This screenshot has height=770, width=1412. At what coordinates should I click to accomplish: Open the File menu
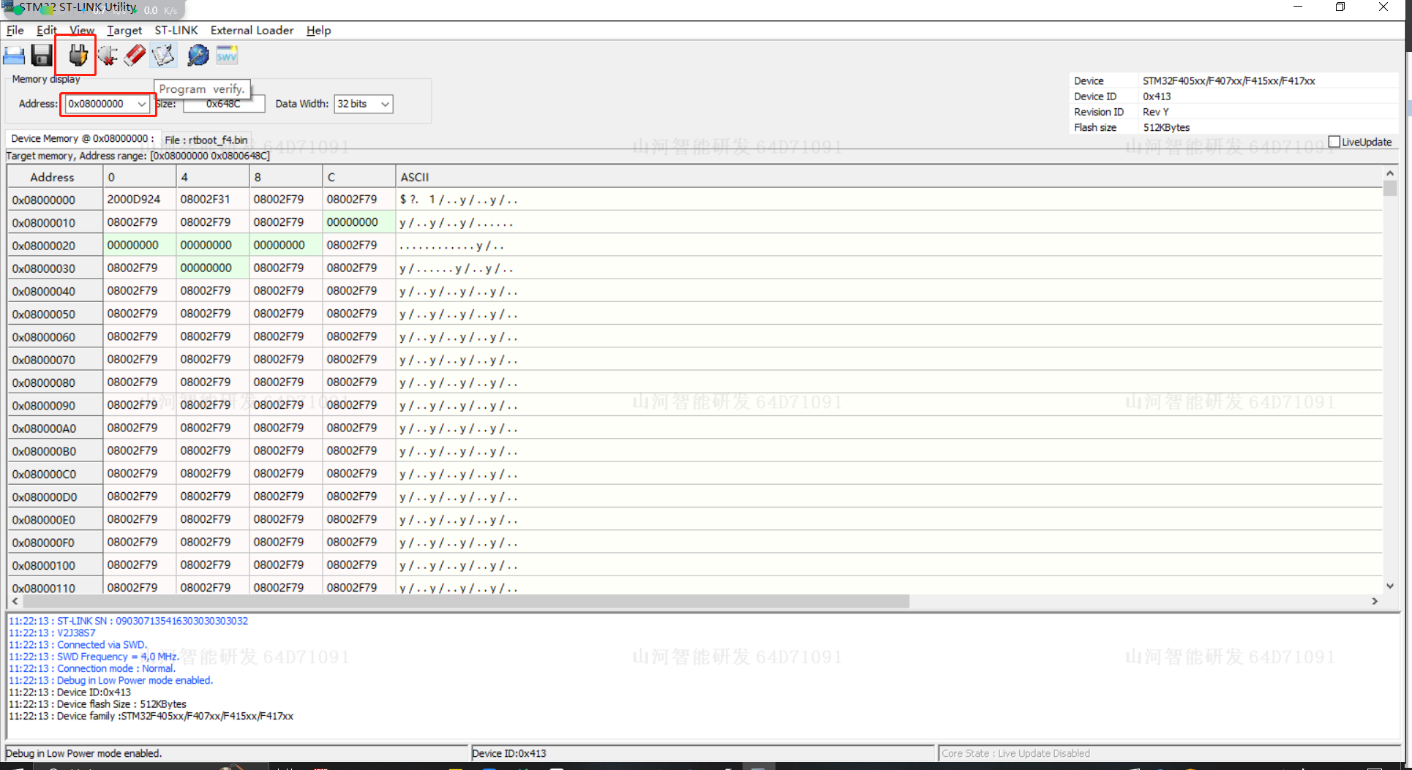15,30
